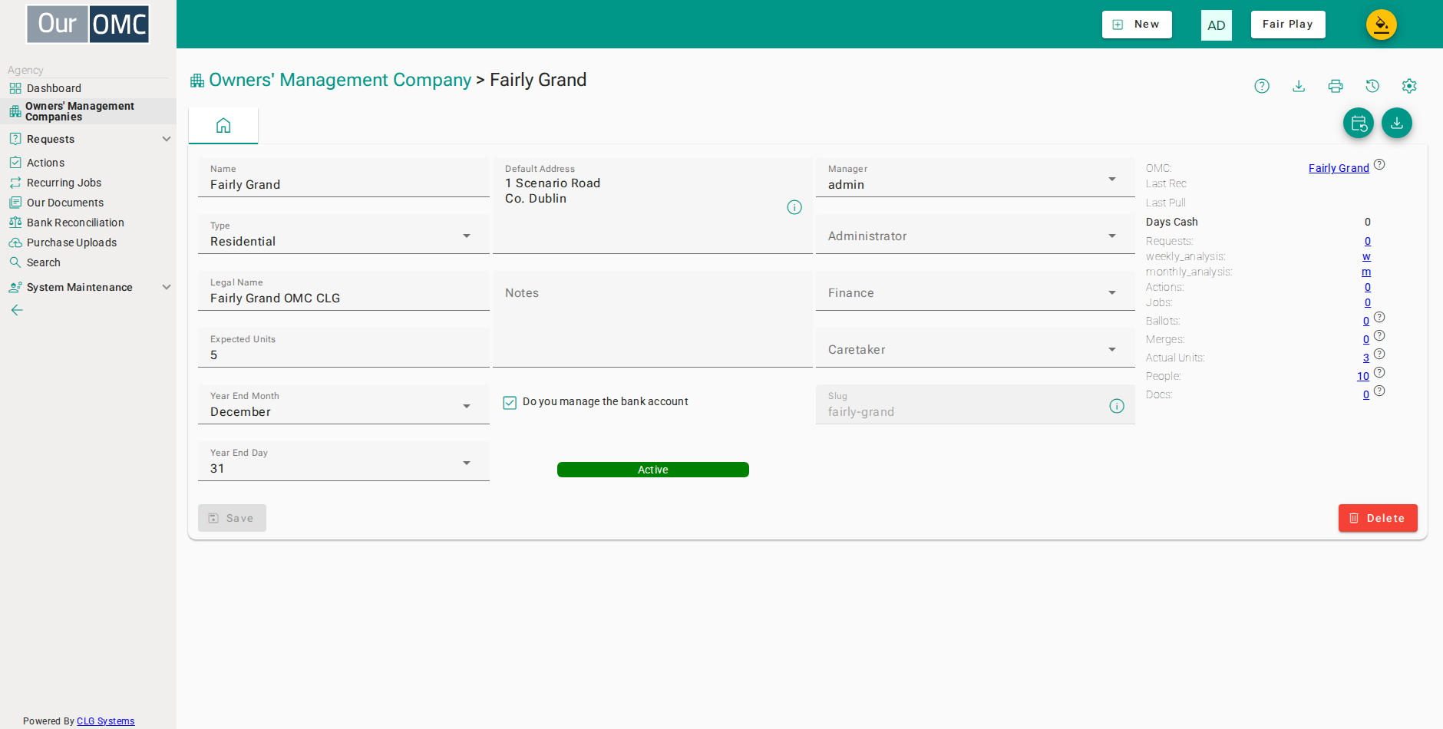
Task: Open the CLG Systems link
Action: click(105, 721)
